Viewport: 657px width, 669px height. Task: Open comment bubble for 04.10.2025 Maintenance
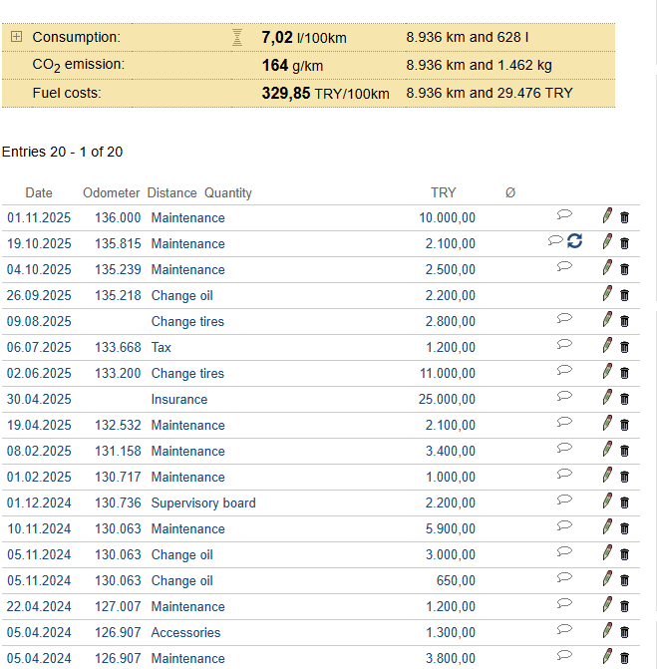(564, 266)
